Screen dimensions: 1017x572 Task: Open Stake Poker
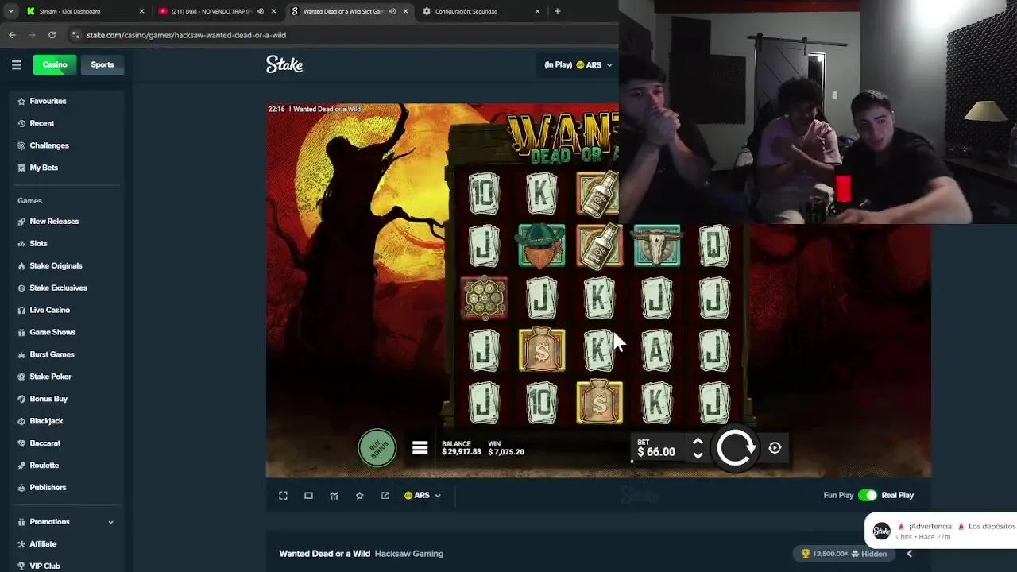[x=50, y=377]
